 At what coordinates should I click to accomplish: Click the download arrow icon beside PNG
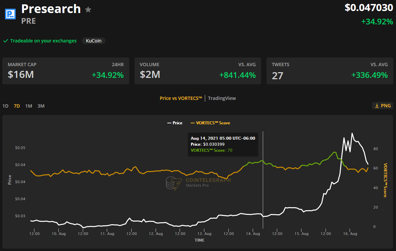pyautogui.click(x=377, y=106)
